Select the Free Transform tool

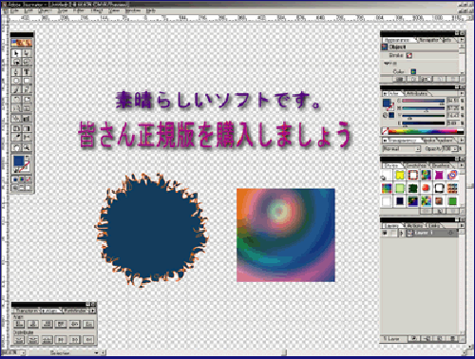coord(27,108)
